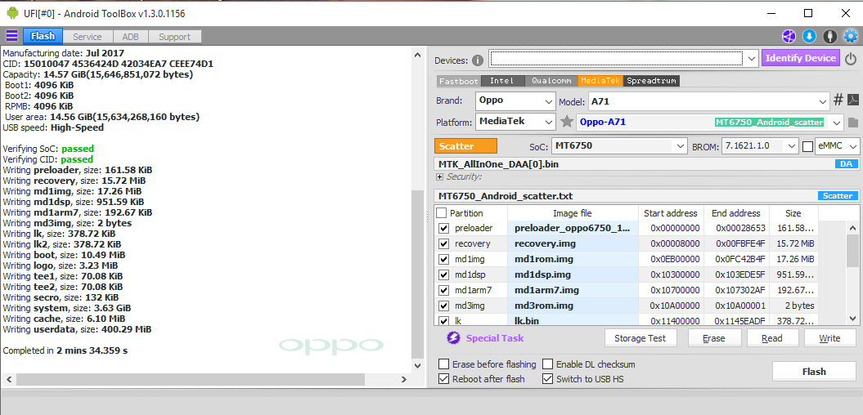Viewport: 863px width, 415px height.
Task: Toggle the checkbox beside eMMC
Action: click(807, 147)
